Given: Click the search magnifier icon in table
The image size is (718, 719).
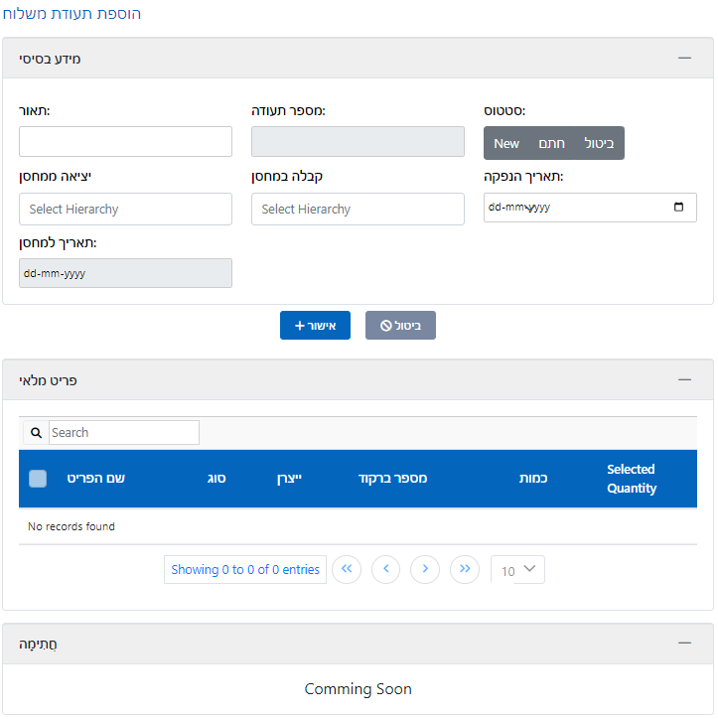Looking at the screenshot, I should pyautogui.click(x=36, y=433).
